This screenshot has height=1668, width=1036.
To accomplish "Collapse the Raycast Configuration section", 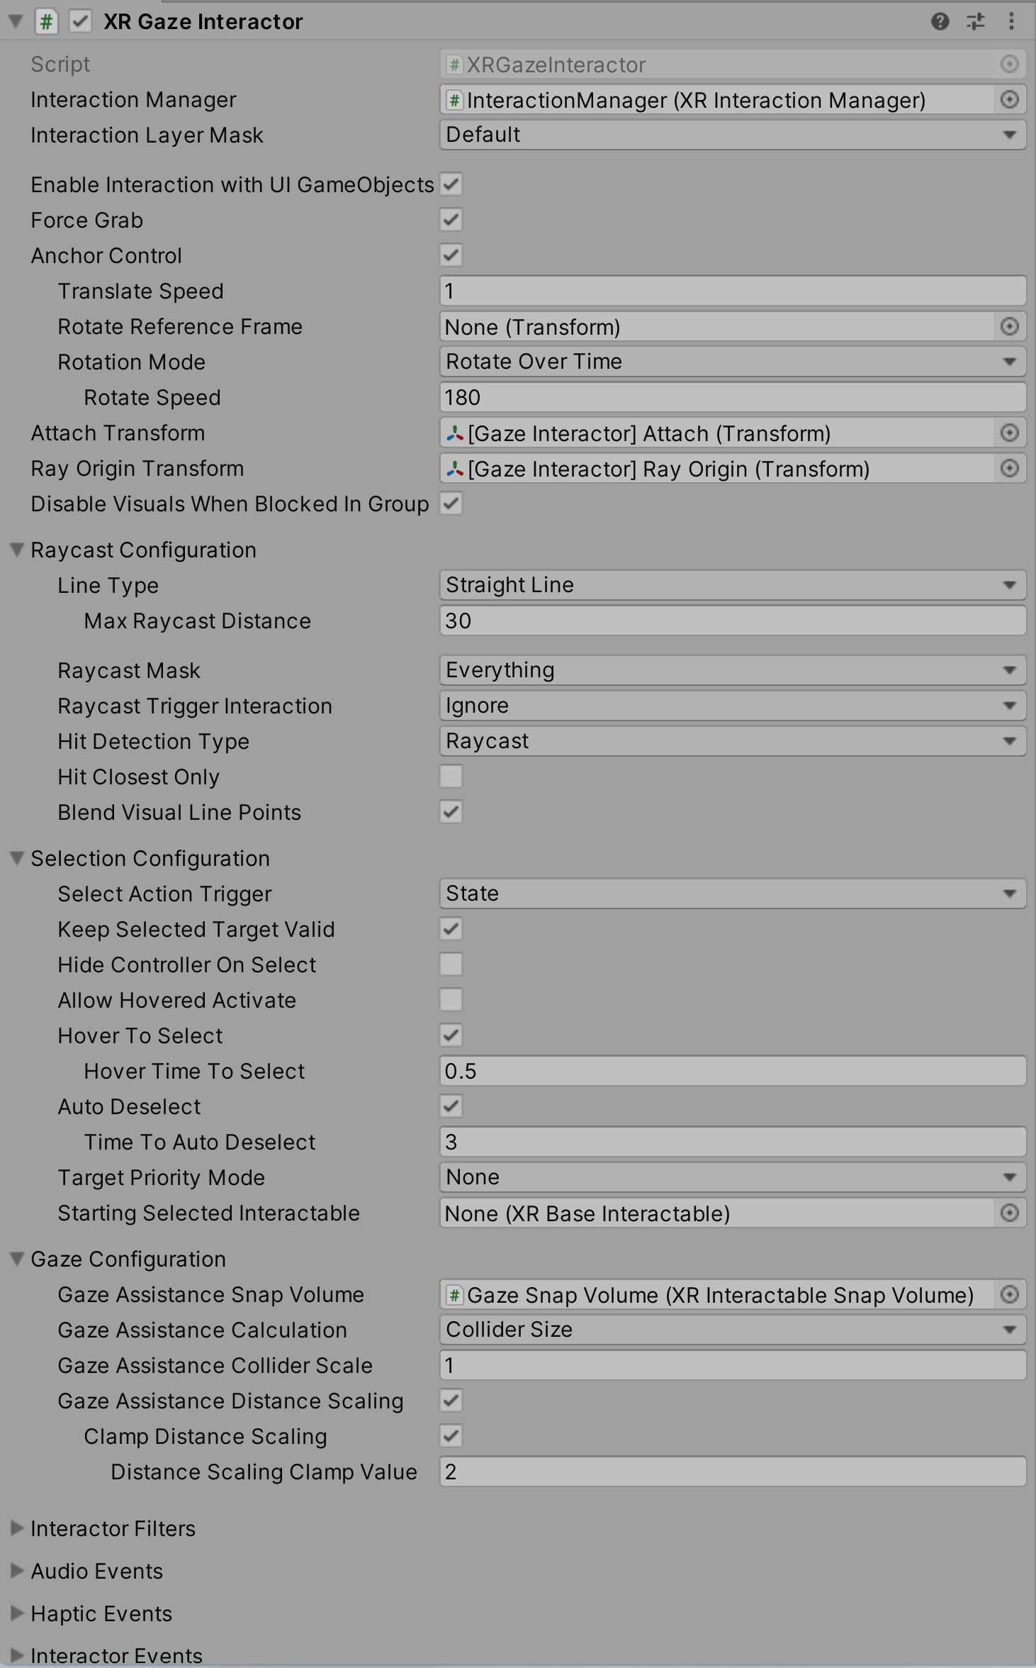I will coord(17,550).
